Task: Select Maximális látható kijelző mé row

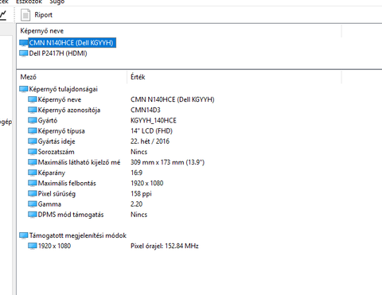Action: click(x=79, y=162)
